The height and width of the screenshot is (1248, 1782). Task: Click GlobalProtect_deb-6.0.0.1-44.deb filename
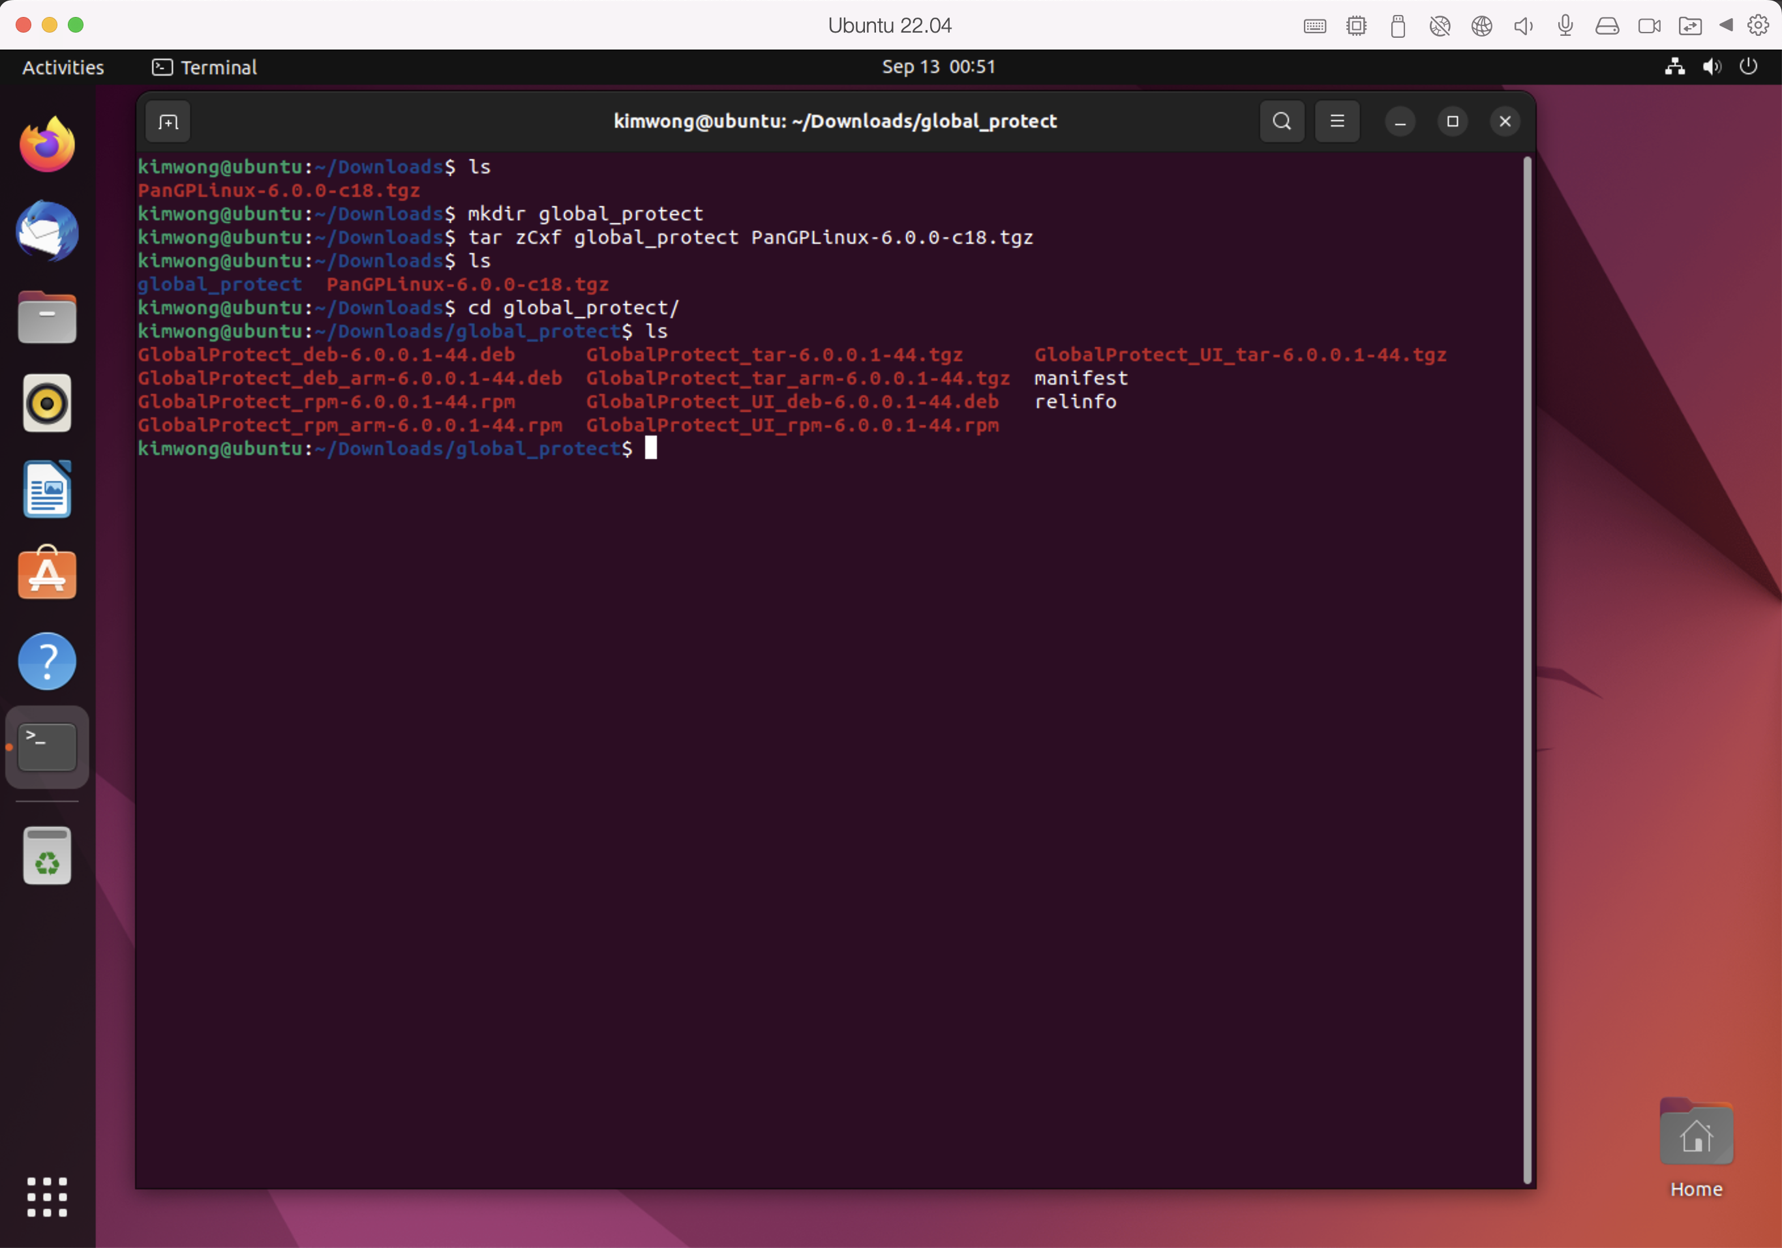click(326, 355)
